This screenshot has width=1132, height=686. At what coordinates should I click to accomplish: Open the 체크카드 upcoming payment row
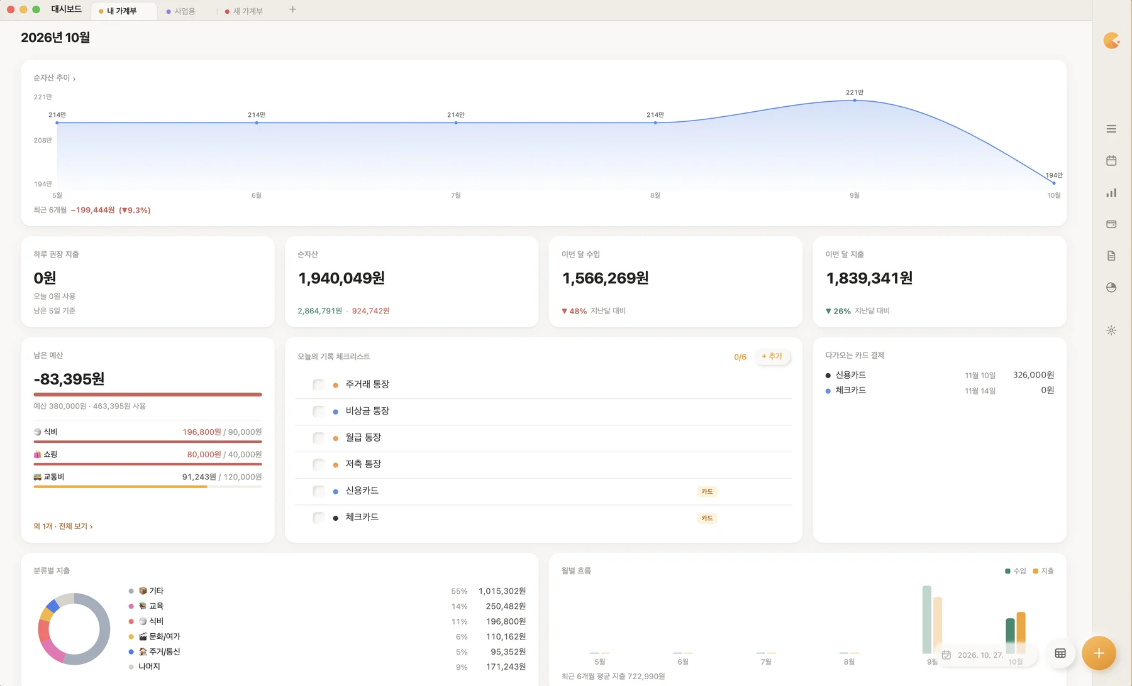(x=940, y=390)
